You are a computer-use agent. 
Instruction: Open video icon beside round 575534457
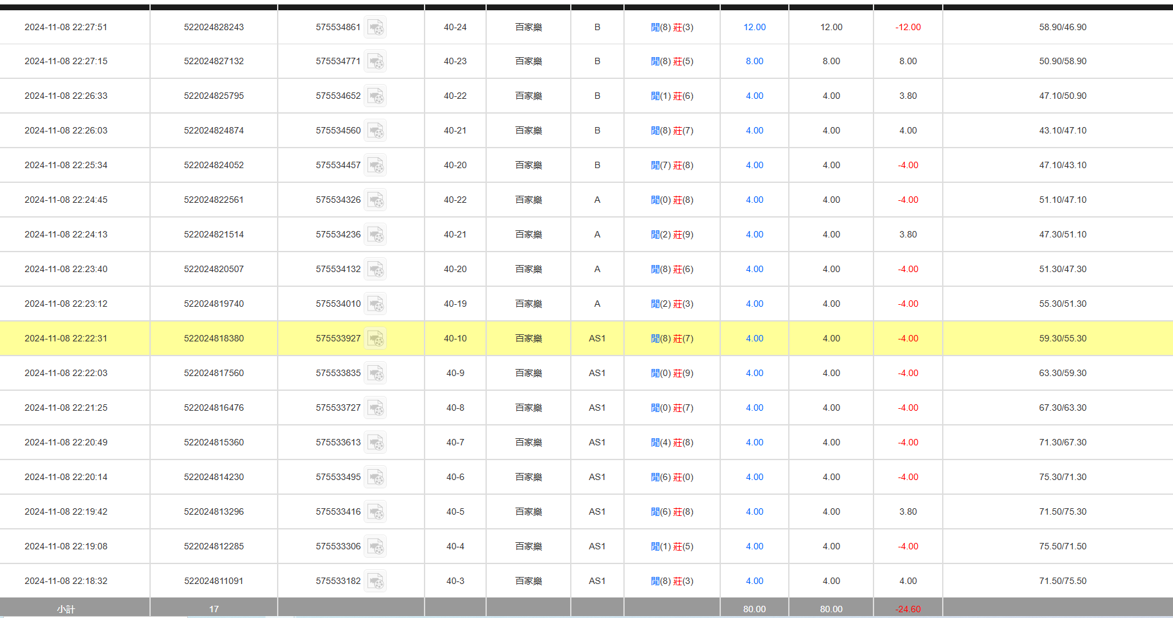(376, 166)
